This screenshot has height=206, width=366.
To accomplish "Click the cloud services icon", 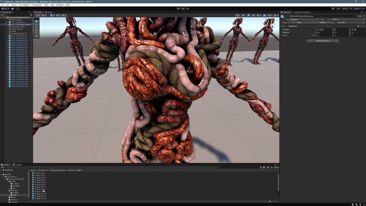I will 13,9.
